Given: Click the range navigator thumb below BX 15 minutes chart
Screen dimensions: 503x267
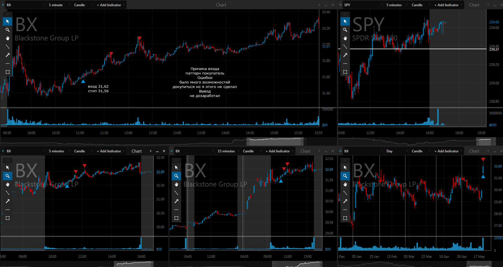Looking at the screenshot, I should tap(297, 264).
